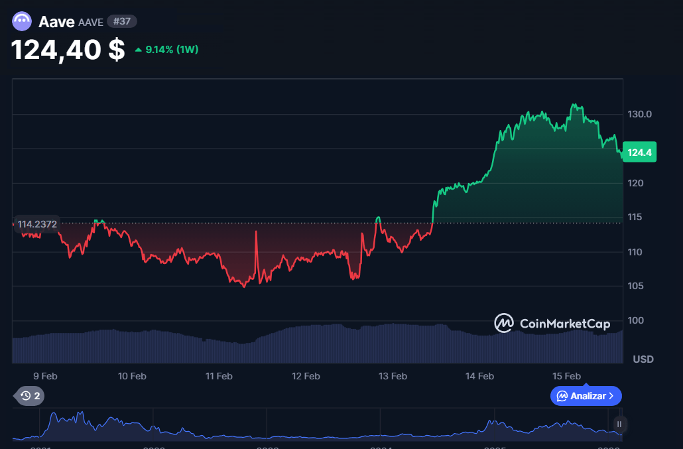
Task: Click the Aave name heading
Action: click(57, 21)
